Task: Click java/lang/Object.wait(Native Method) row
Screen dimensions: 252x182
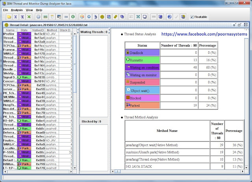Action: click(184, 145)
